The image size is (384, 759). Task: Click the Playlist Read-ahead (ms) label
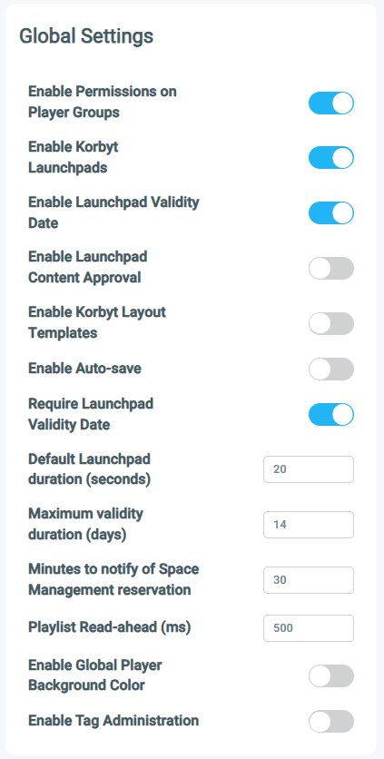(x=110, y=628)
